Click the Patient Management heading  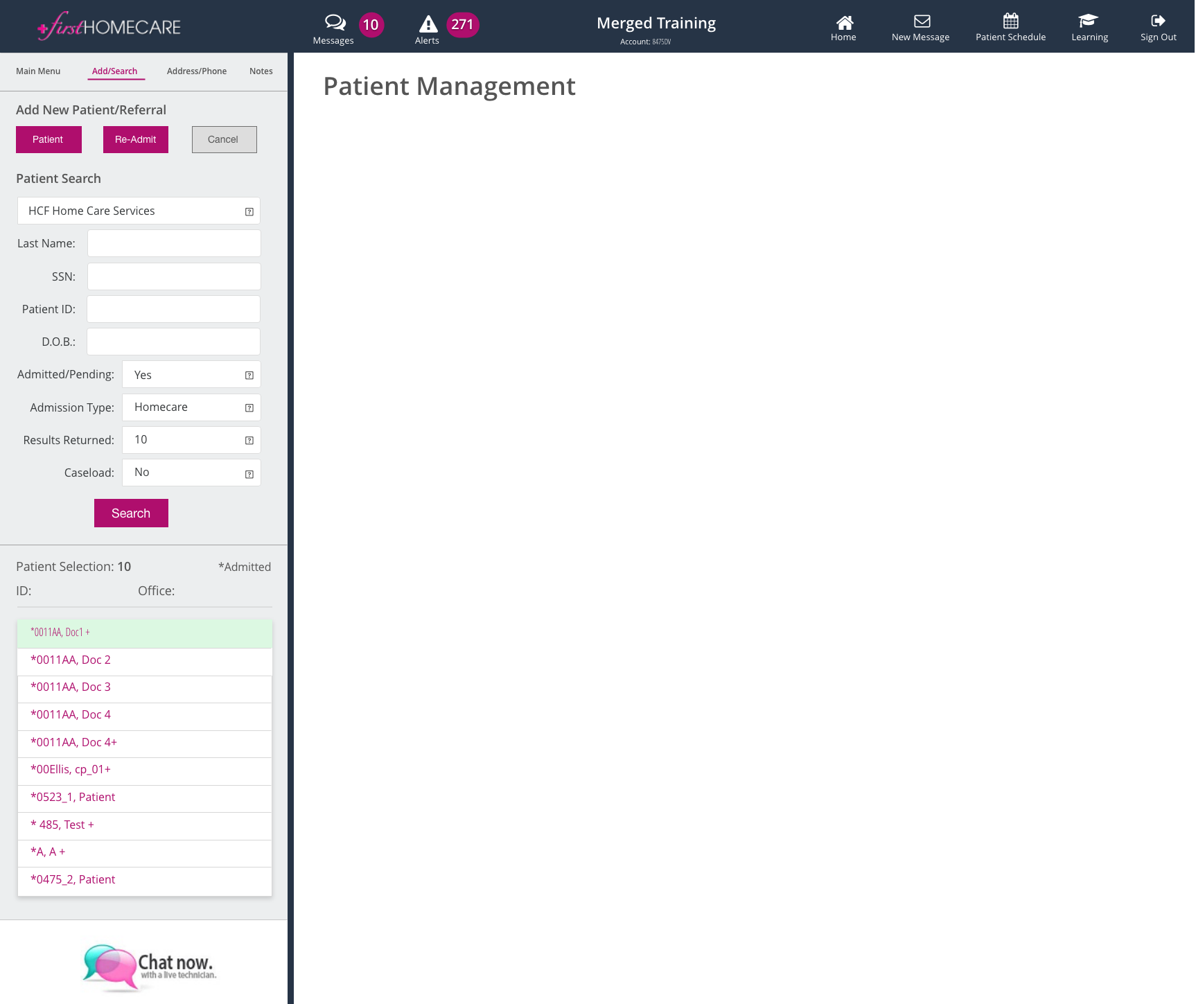coord(449,87)
